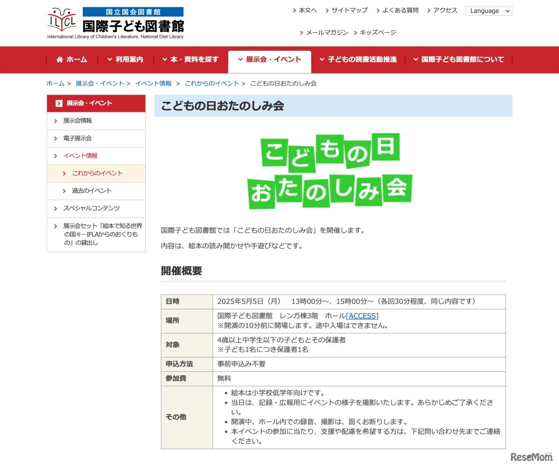Click the 日時 table header cell

point(187,302)
